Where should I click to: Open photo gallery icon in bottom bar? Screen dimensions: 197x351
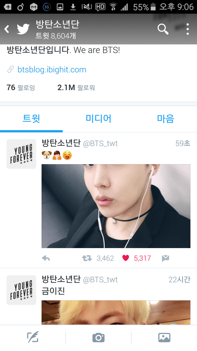click(165, 337)
